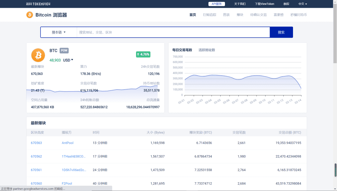Click the 24h transfer value 527,220.84865612
The width and height of the screenshot is (337, 191).
click(94, 107)
